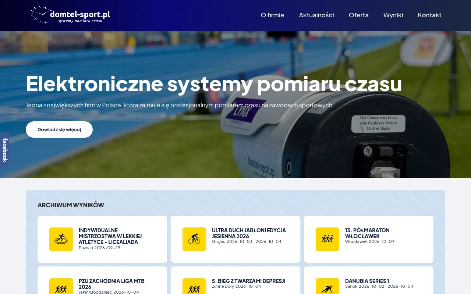Image resolution: width=471 pixels, height=294 pixels.
Task: Click runners icon for 13. Półmaraton Włocławek
Action: [327, 239]
